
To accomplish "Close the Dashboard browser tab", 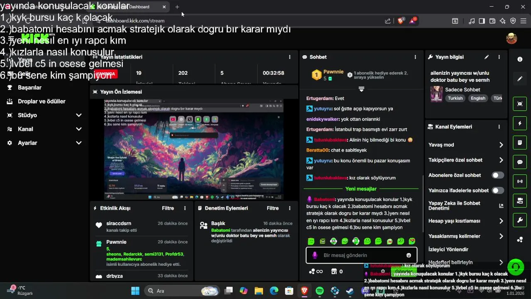I will (164, 7).
